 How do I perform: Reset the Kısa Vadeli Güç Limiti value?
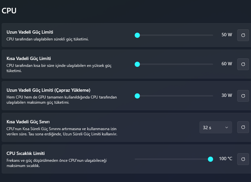tap(243, 64)
